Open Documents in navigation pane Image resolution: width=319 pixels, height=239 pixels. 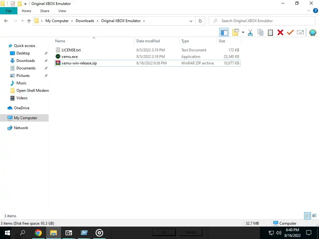tap(26, 68)
